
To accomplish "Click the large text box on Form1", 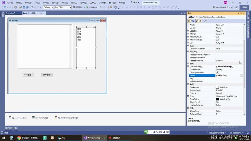I will point(45,46).
